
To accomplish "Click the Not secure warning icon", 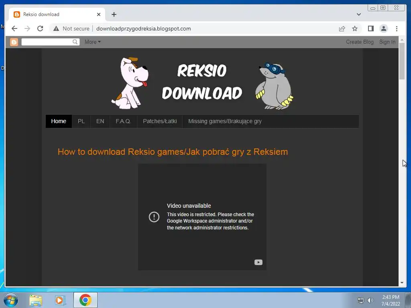I will pos(56,28).
